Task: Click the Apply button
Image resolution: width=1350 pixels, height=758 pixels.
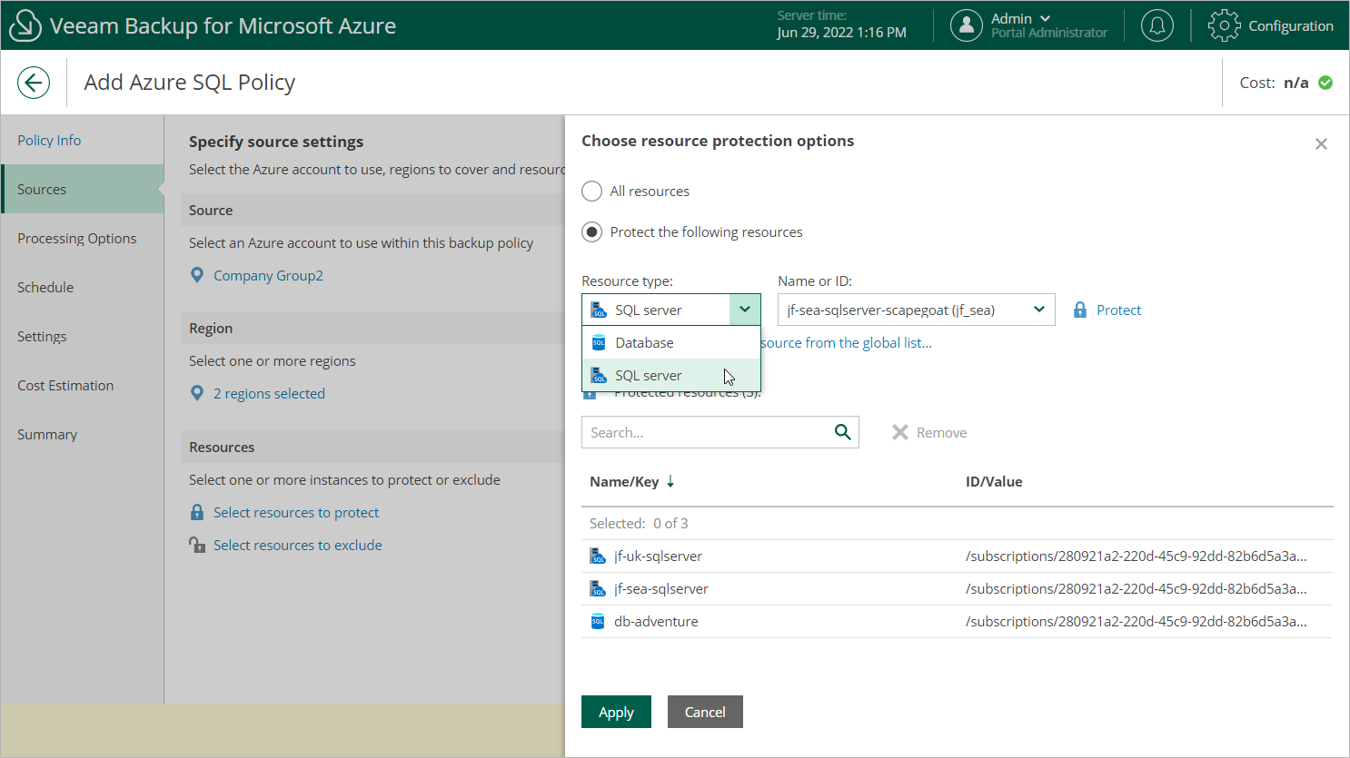Action: click(616, 713)
